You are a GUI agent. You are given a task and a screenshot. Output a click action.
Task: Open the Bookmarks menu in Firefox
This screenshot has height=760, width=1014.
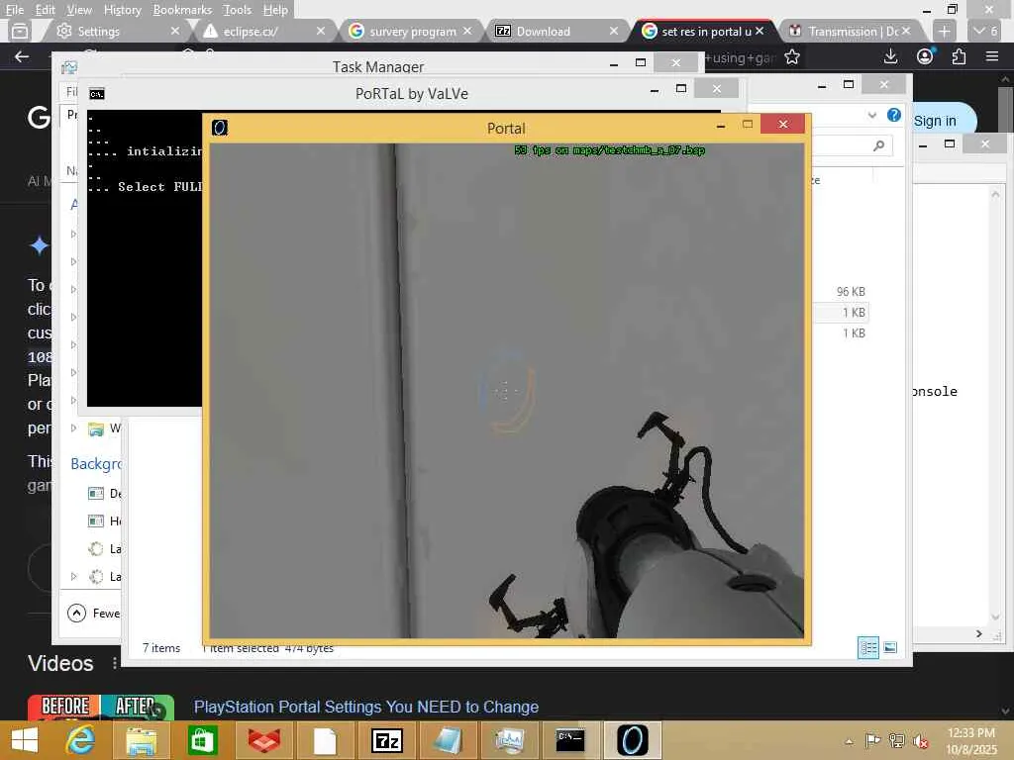coord(182,10)
